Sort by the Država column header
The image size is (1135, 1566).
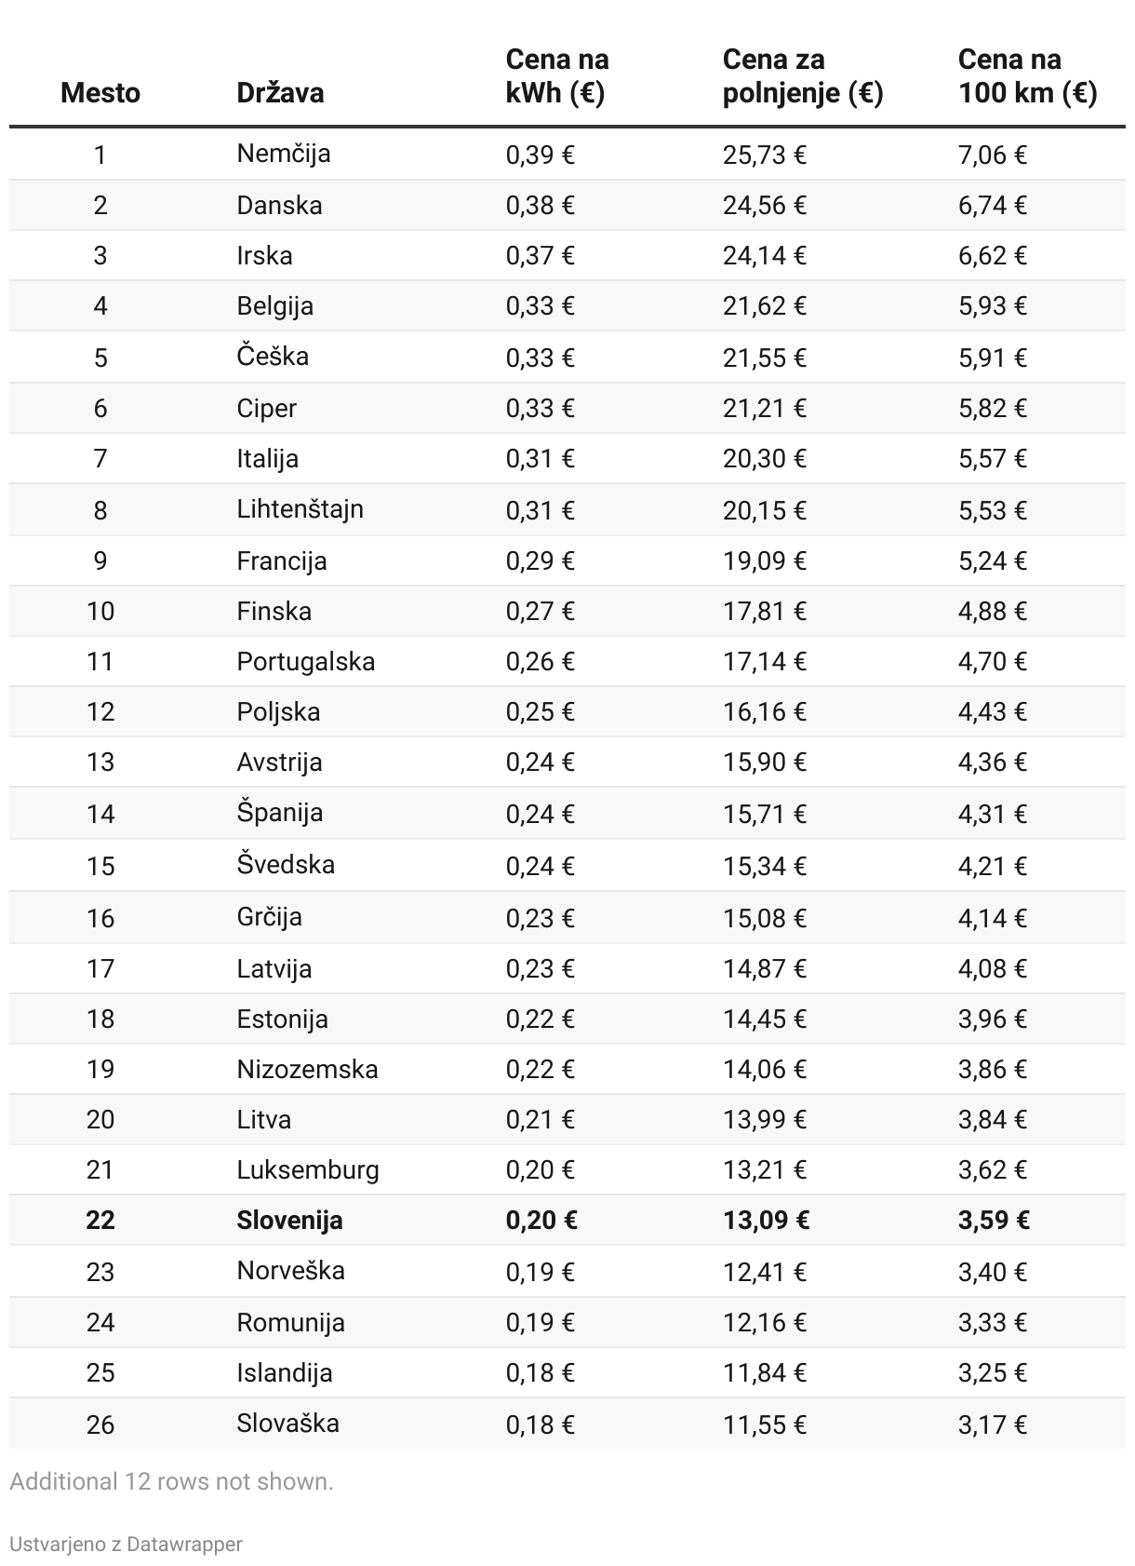coord(280,93)
